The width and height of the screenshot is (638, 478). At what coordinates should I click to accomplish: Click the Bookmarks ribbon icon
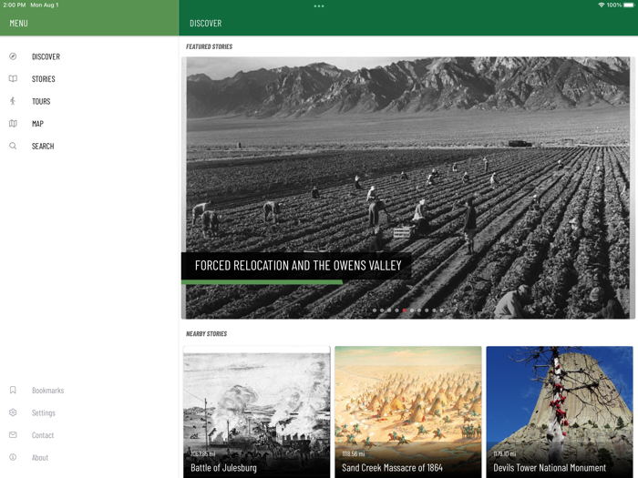13,391
